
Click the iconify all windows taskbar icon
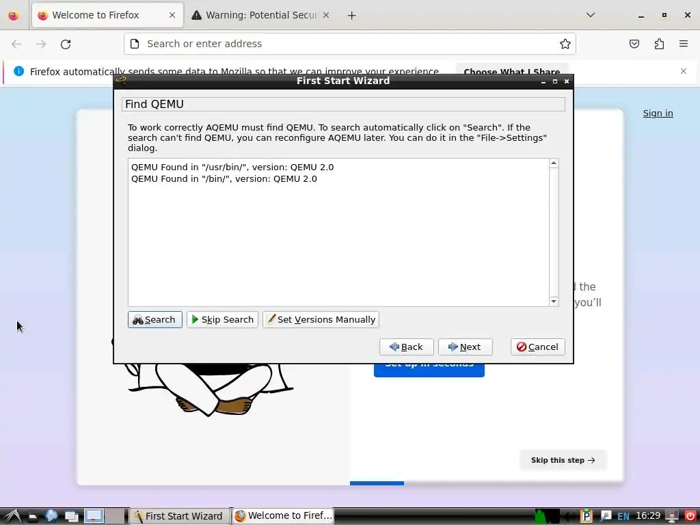71,517
